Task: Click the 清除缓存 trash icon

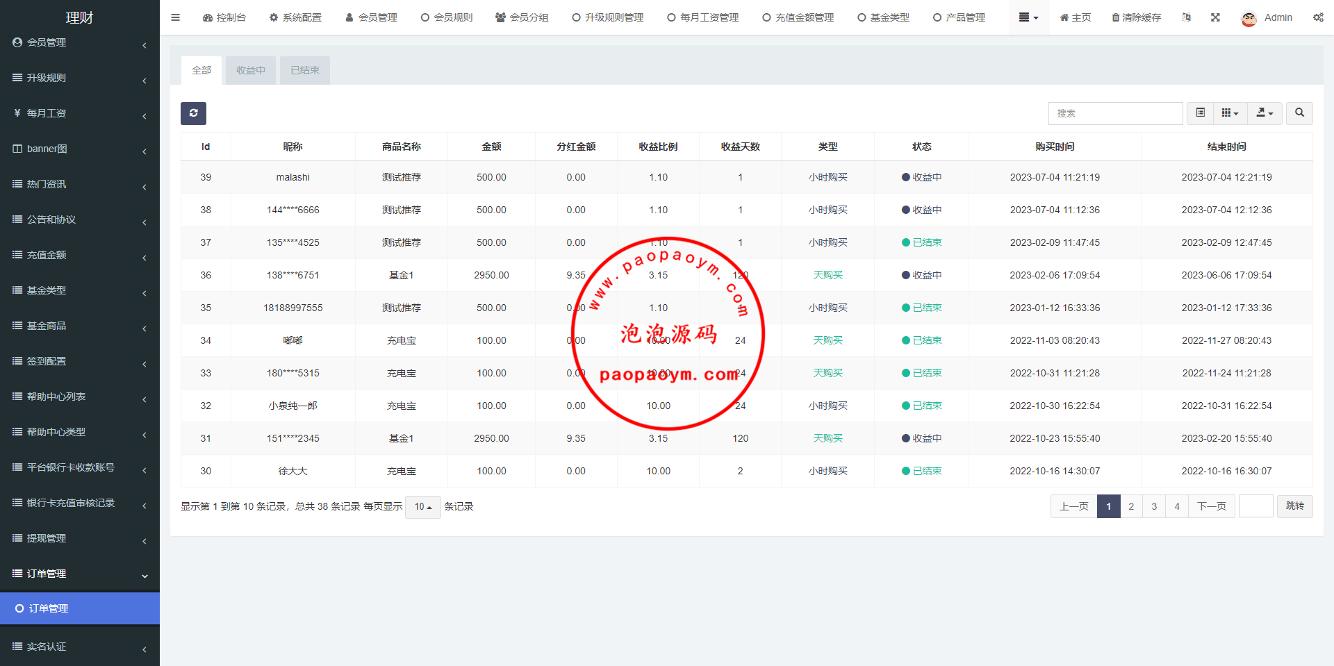Action: [x=1116, y=17]
